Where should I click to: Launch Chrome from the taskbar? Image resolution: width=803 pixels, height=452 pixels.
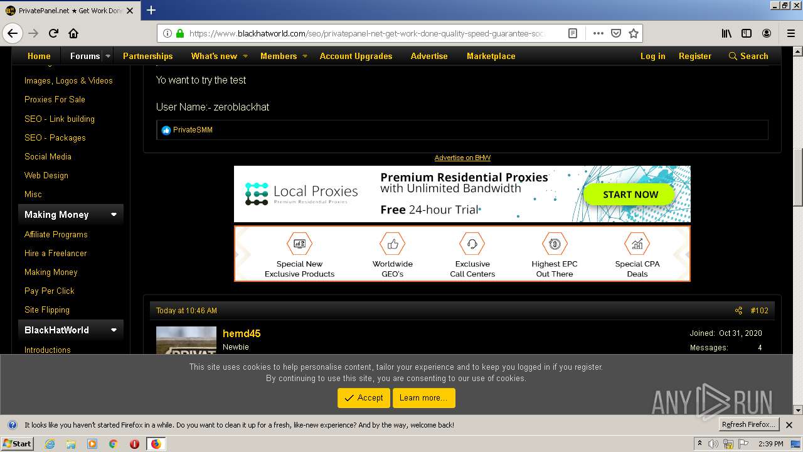113,444
